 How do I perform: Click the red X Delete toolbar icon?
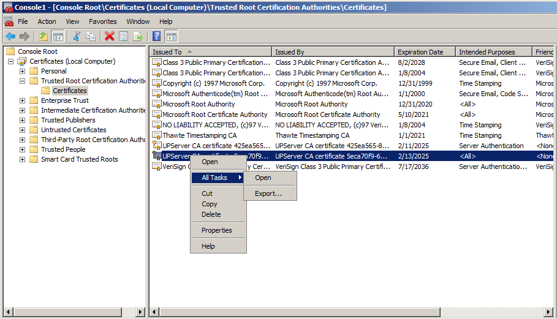[110, 36]
